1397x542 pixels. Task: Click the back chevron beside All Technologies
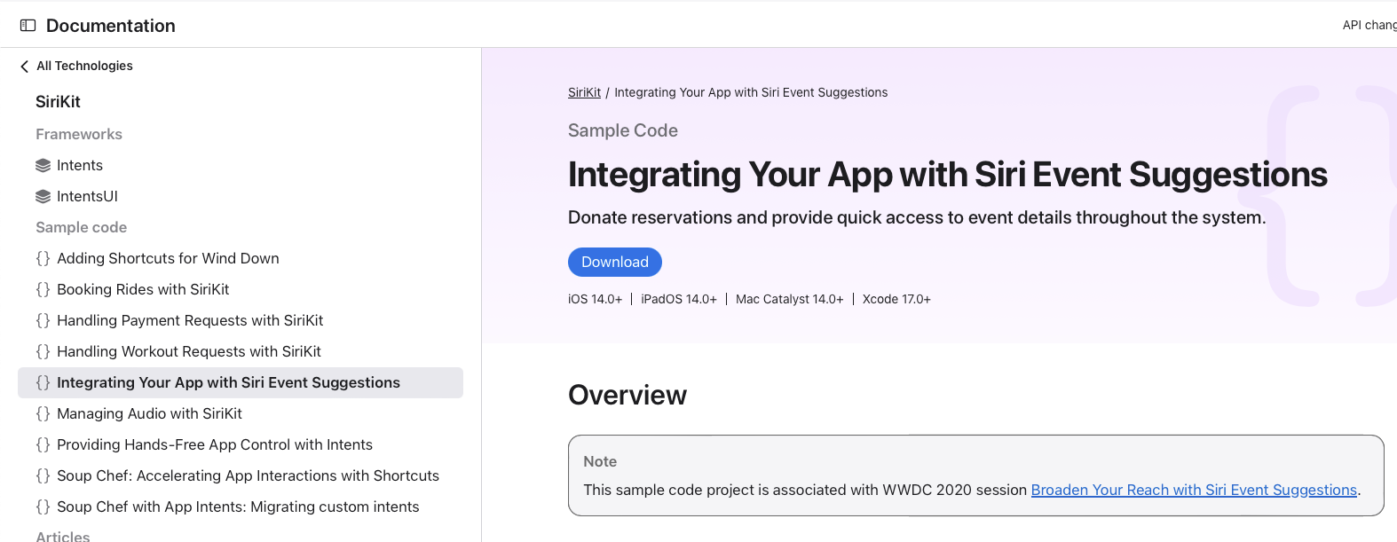click(x=24, y=67)
